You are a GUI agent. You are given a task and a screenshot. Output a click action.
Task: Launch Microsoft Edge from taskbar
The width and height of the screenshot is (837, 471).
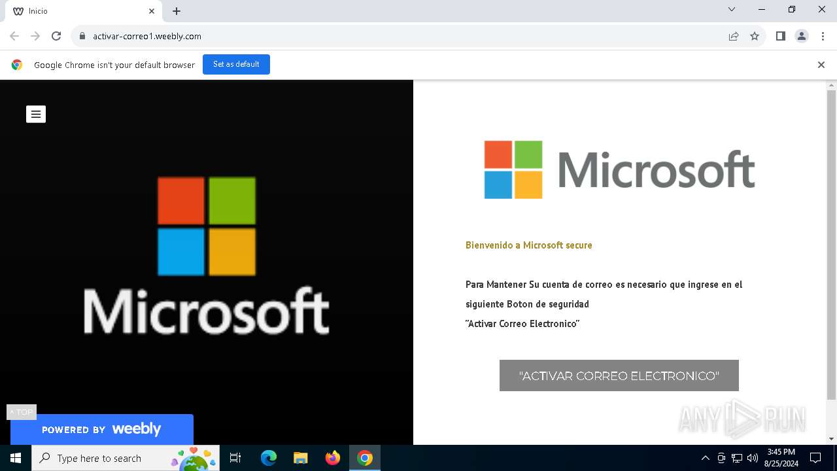coord(269,458)
